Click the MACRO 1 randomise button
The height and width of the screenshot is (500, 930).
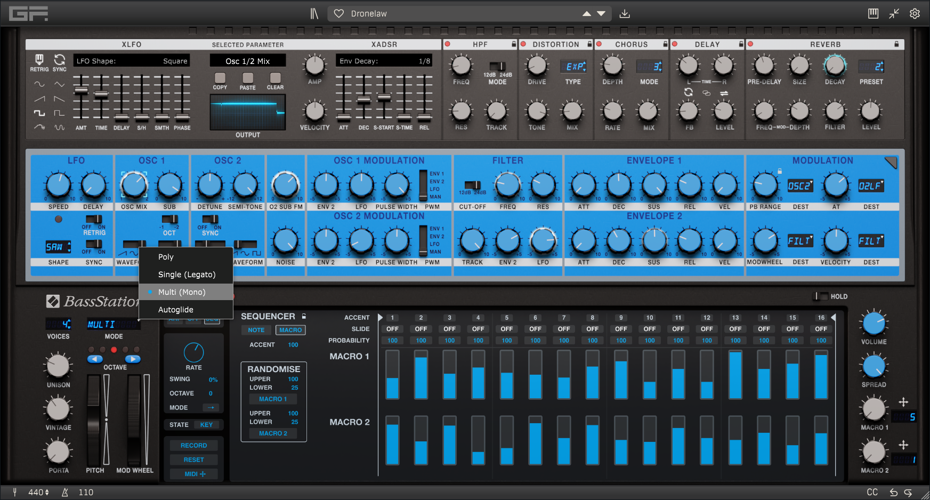273,399
